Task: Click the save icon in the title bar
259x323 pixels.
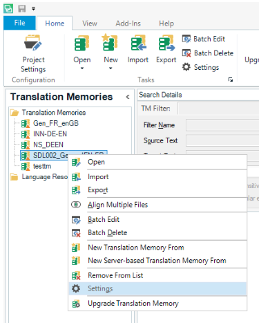Action: (x=22, y=9)
